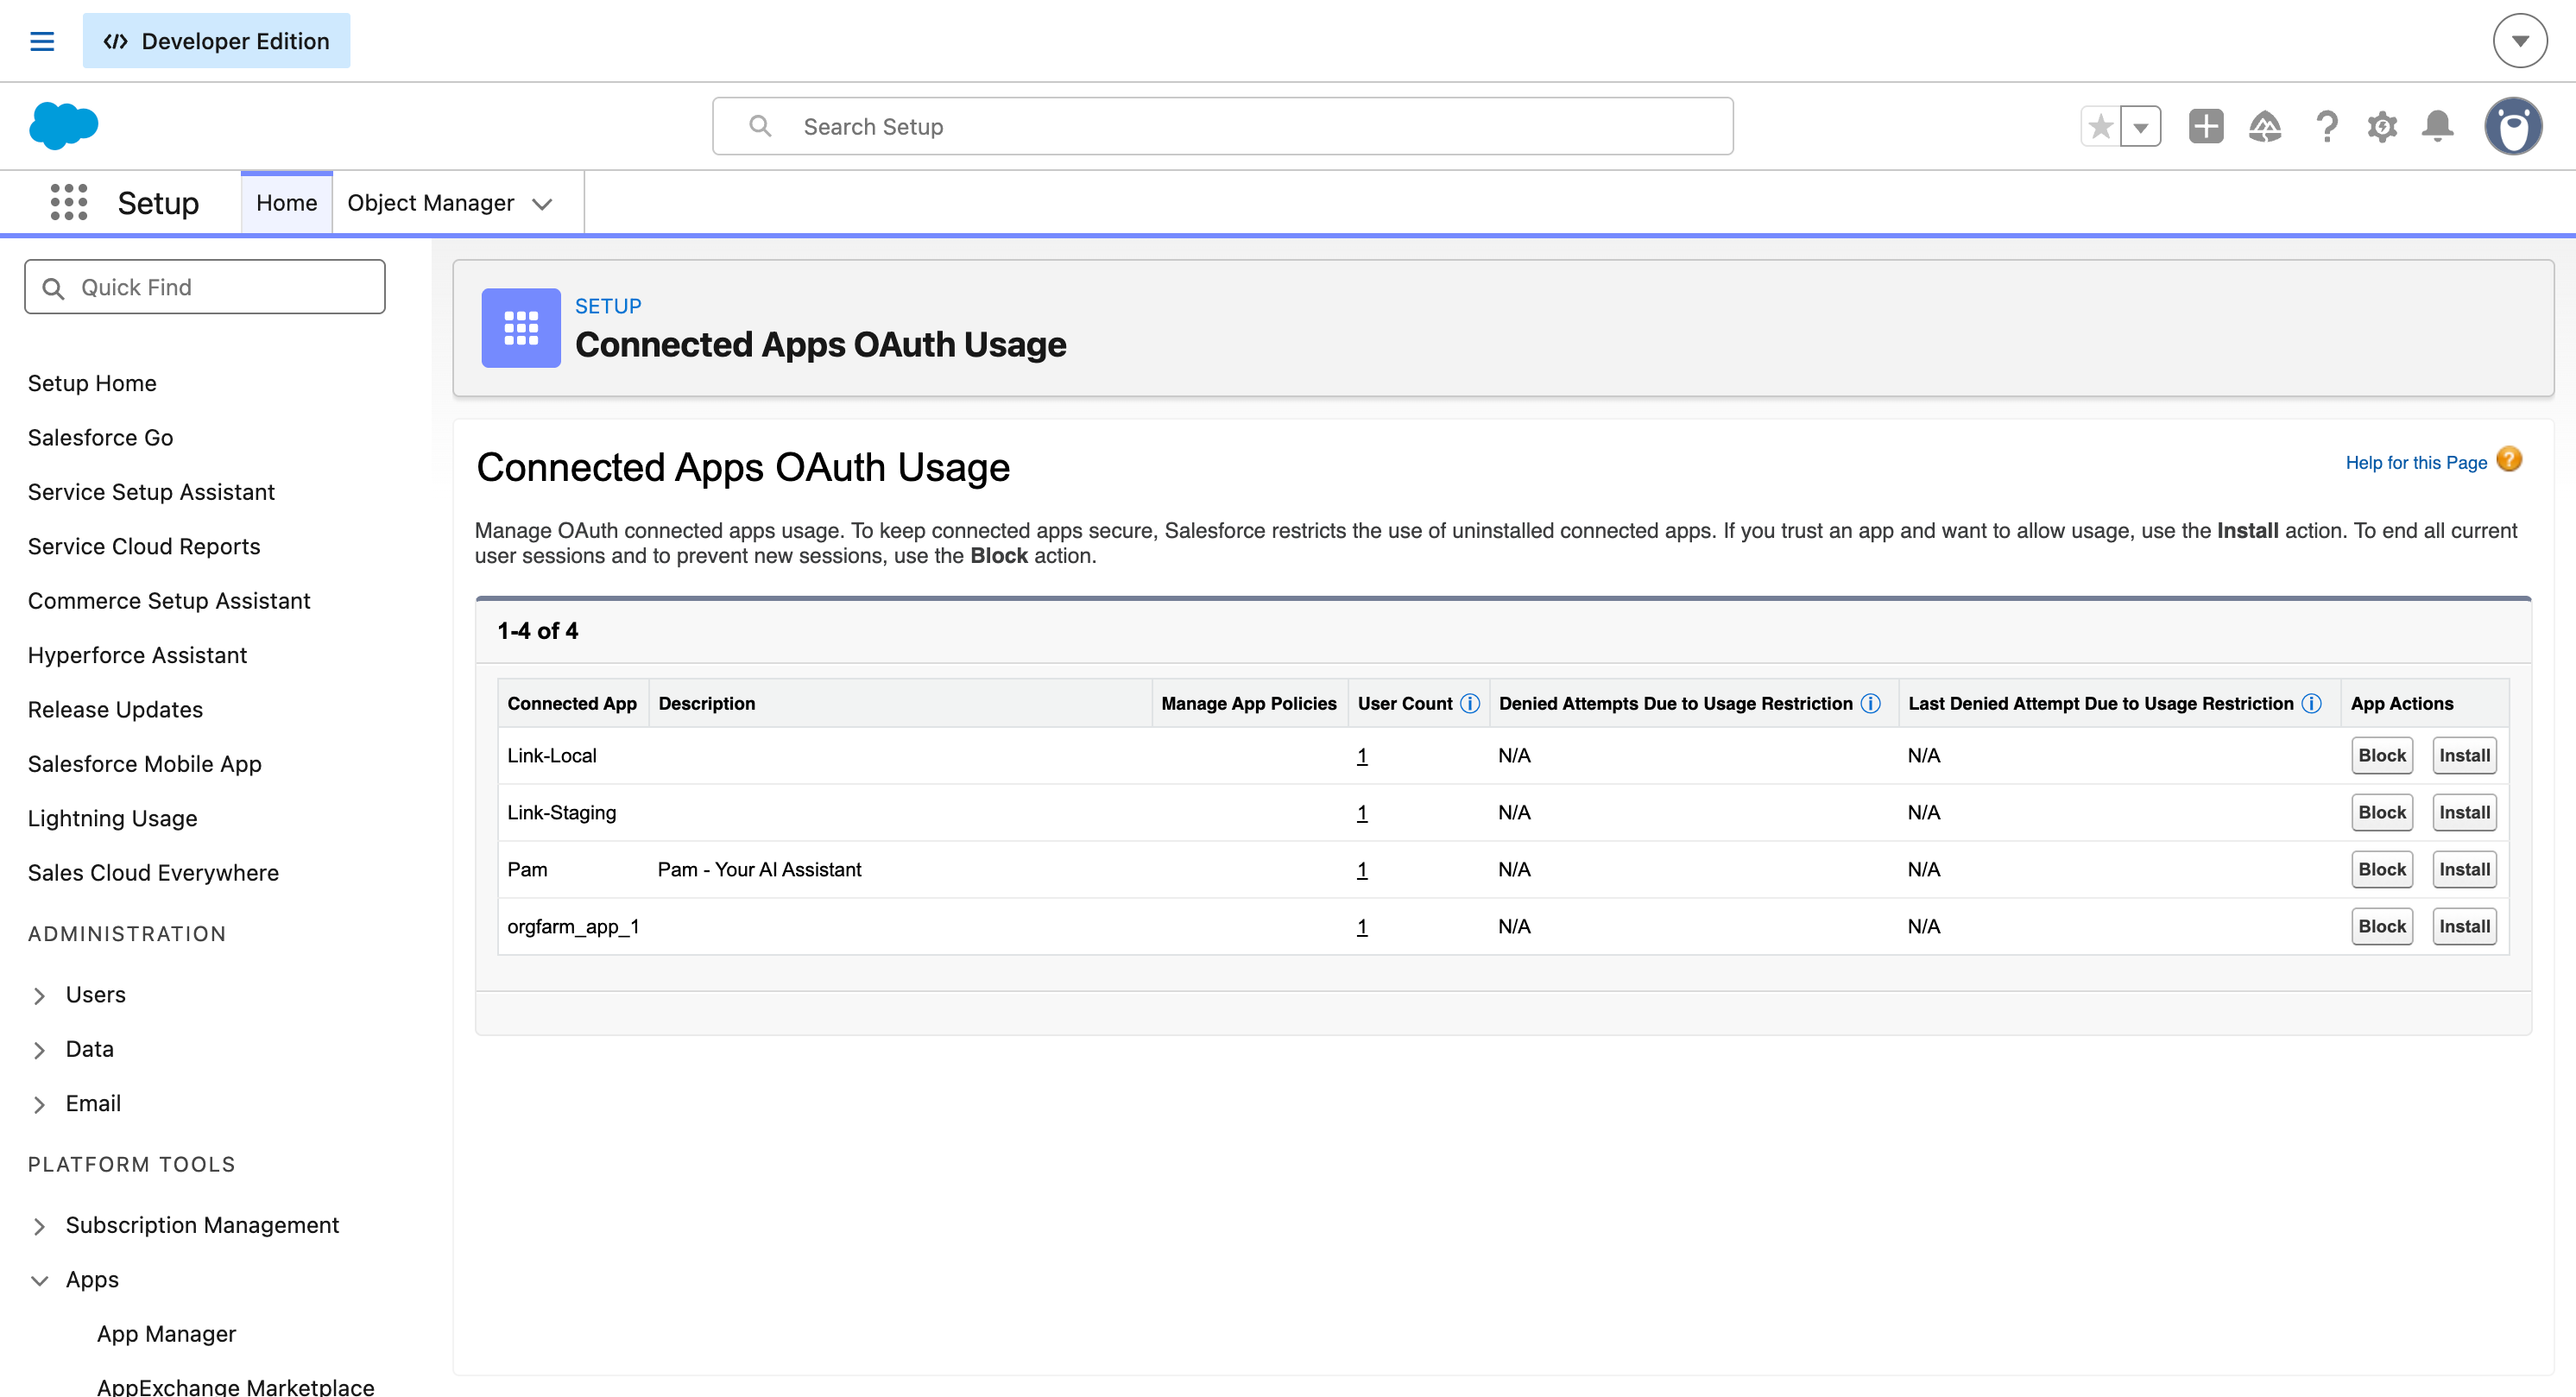
Task: Block the orgfarm_app_1 app
Action: pos(2382,927)
